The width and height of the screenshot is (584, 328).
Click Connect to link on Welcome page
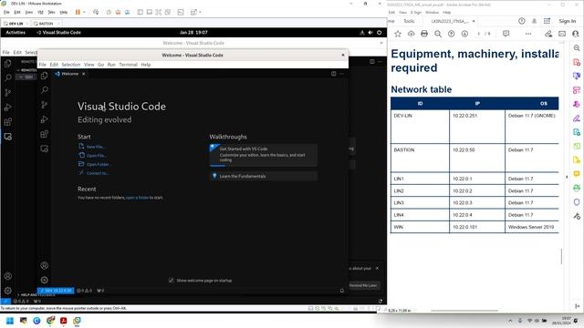[x=98, y=173]
